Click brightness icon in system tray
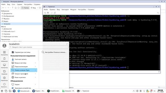The height and width of the screenshot is (93, 166). click(x=141, y=91)
